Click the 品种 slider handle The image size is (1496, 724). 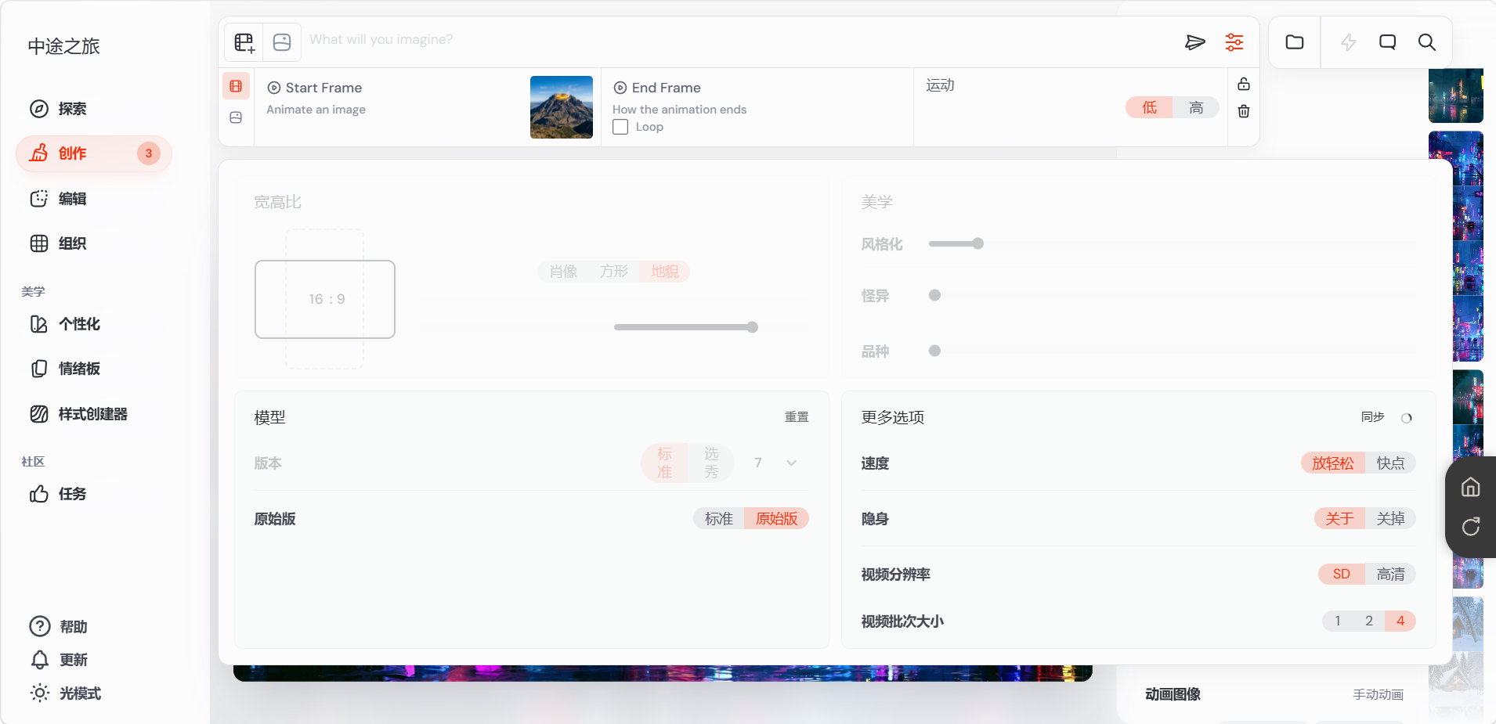point(934,351)
